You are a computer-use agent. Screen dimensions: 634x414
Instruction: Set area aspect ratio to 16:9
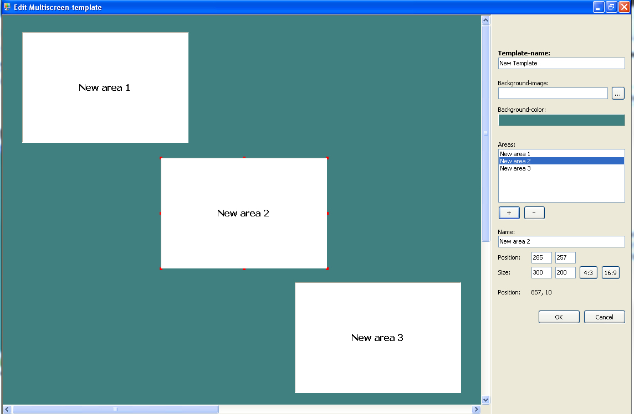[610, 273]
